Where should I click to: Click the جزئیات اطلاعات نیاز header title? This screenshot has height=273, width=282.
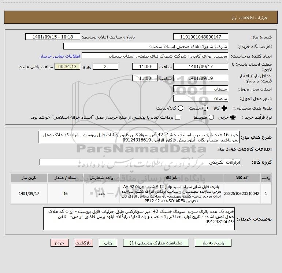[249, 18]
